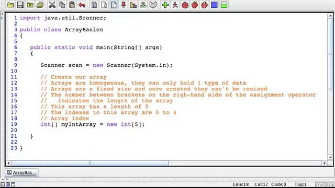Click the '// Array index' comment line
The image size is (335, 188).
65,119
